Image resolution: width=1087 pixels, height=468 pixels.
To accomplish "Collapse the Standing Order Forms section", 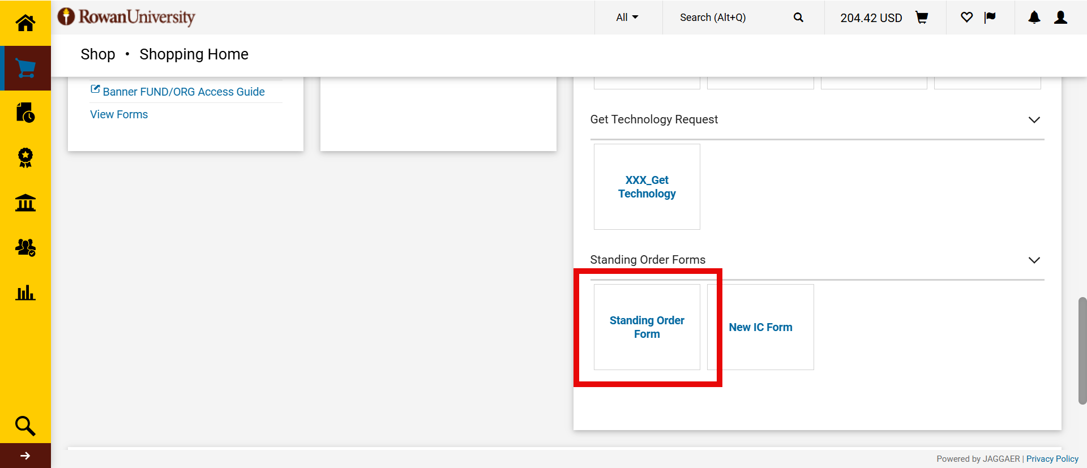I will pyautogui.click(x=1034, y=260).
